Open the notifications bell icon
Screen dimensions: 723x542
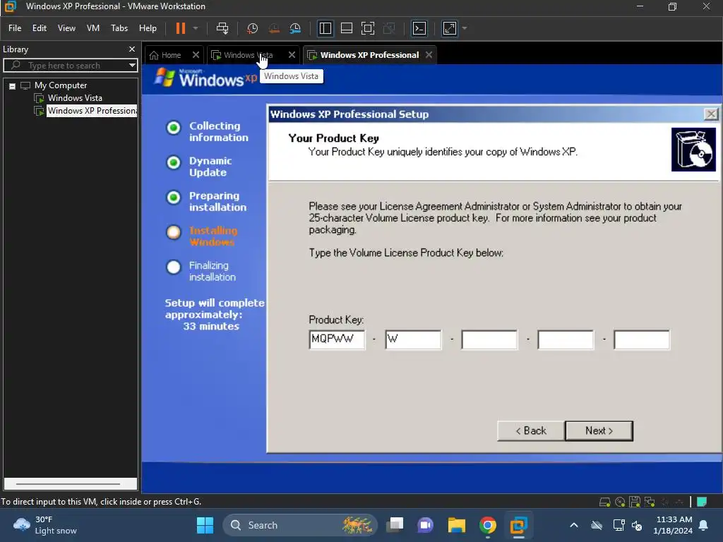pyautogui.click(x=704, y=525)
